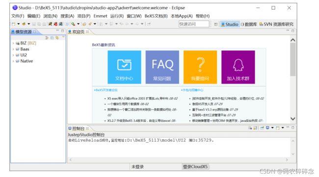The height and width of the screenshot is (177, 319).
Task: Maximize the 模型资源 panel
Action: pos(62,31)
